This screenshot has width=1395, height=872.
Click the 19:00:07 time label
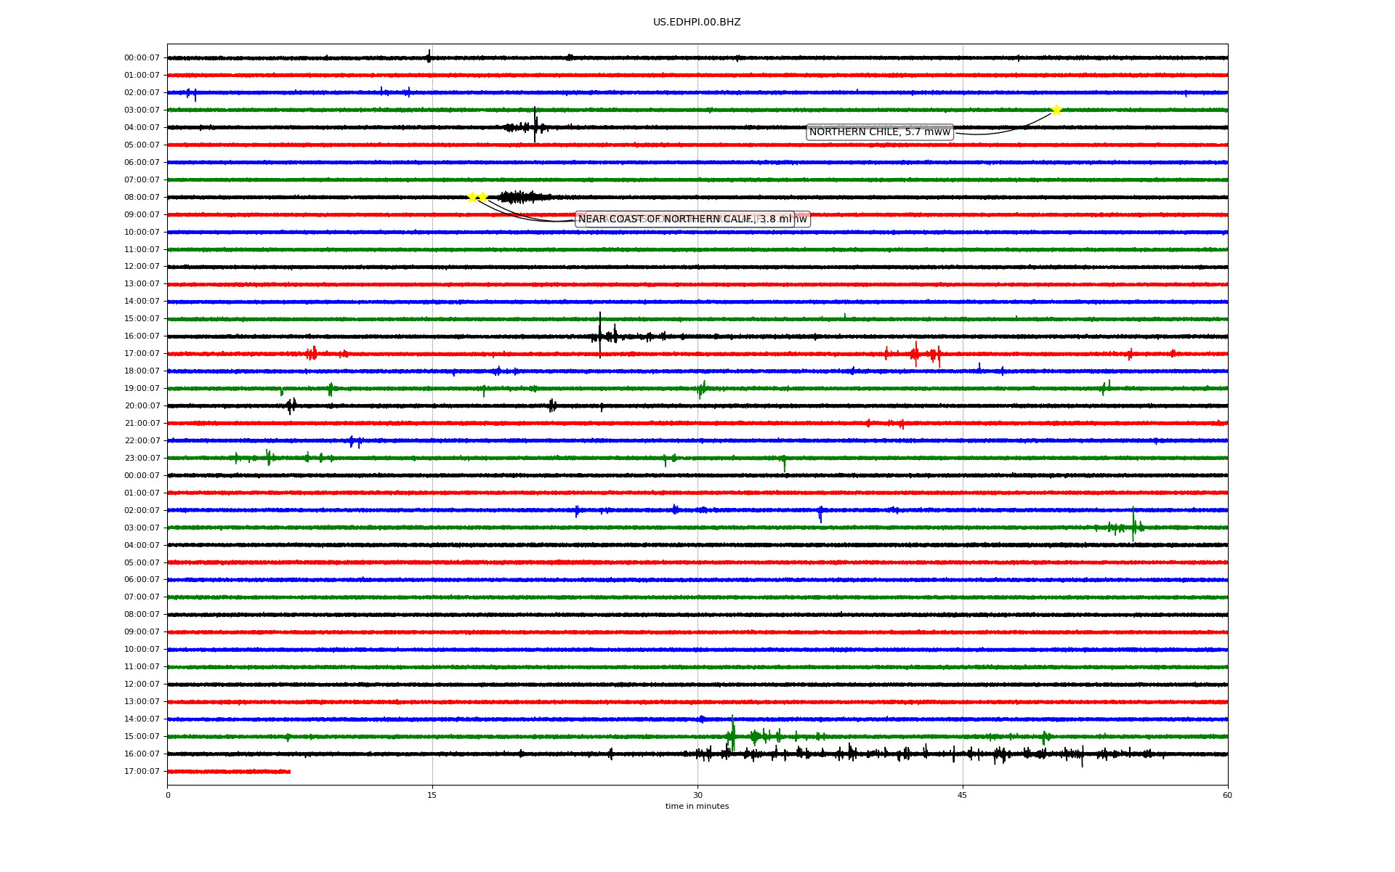(x=142, y=389)
